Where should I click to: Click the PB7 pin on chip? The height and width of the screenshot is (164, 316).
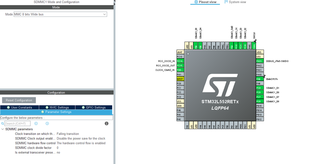point(209,46)
